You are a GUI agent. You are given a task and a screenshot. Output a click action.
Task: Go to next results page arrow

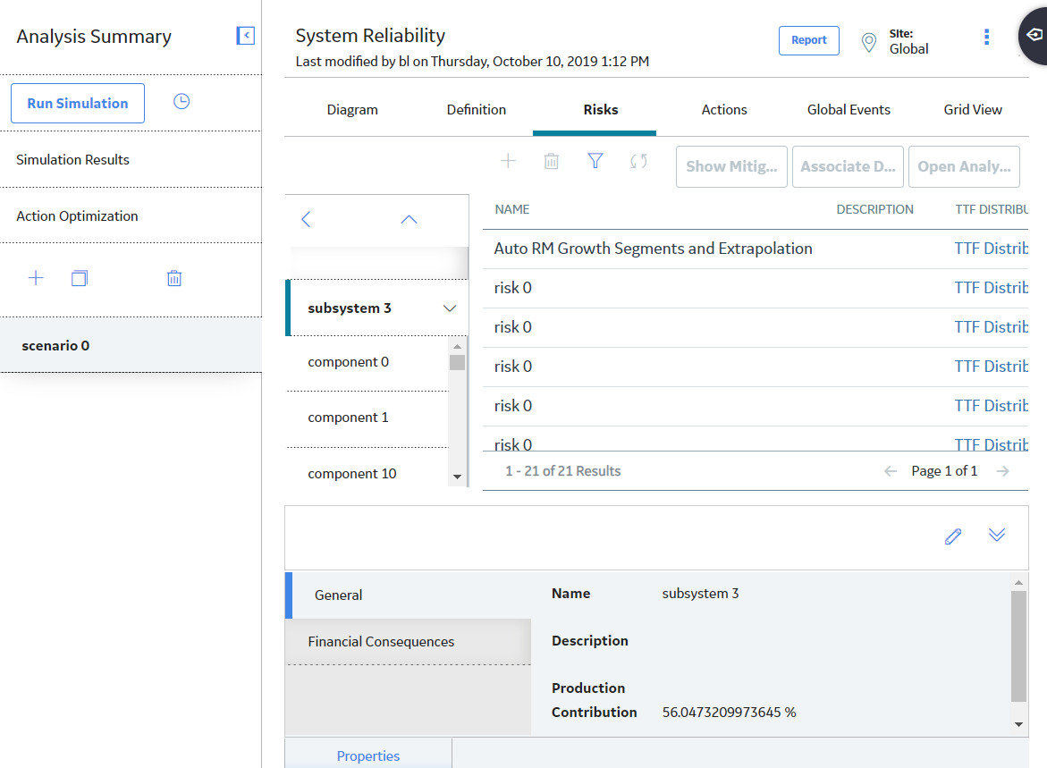[x=1003, y=471]
